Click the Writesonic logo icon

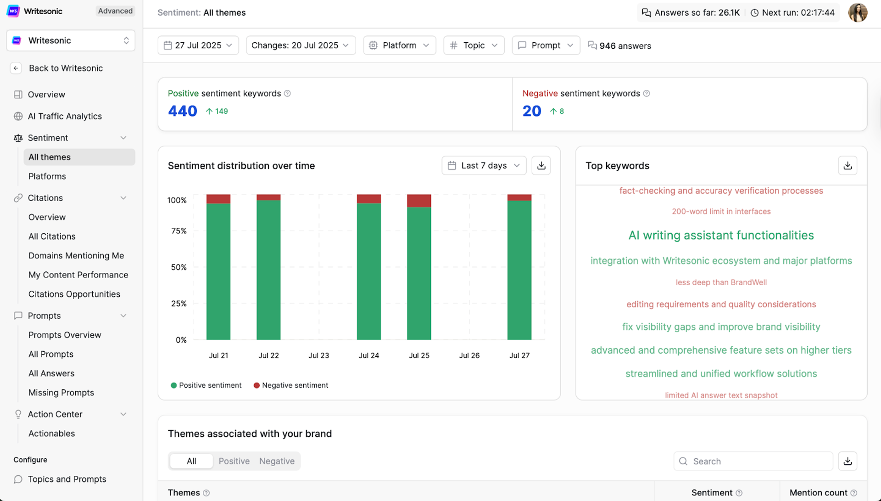[x=13, y=11]
